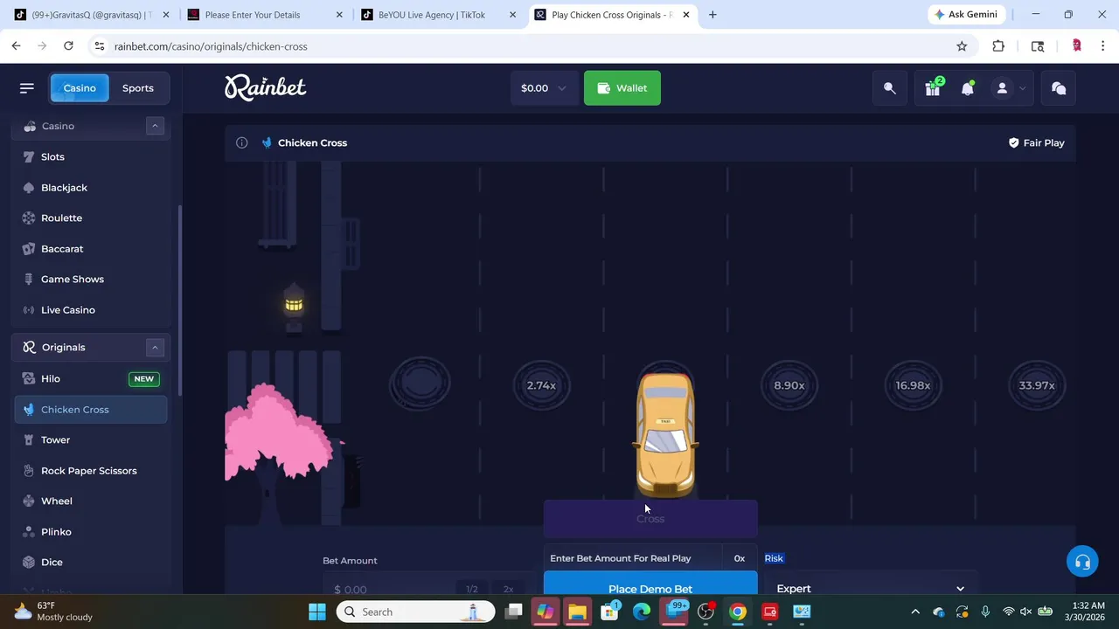Collapse the Casino sidebar section
1119x629 pixels.
point(155,126)
